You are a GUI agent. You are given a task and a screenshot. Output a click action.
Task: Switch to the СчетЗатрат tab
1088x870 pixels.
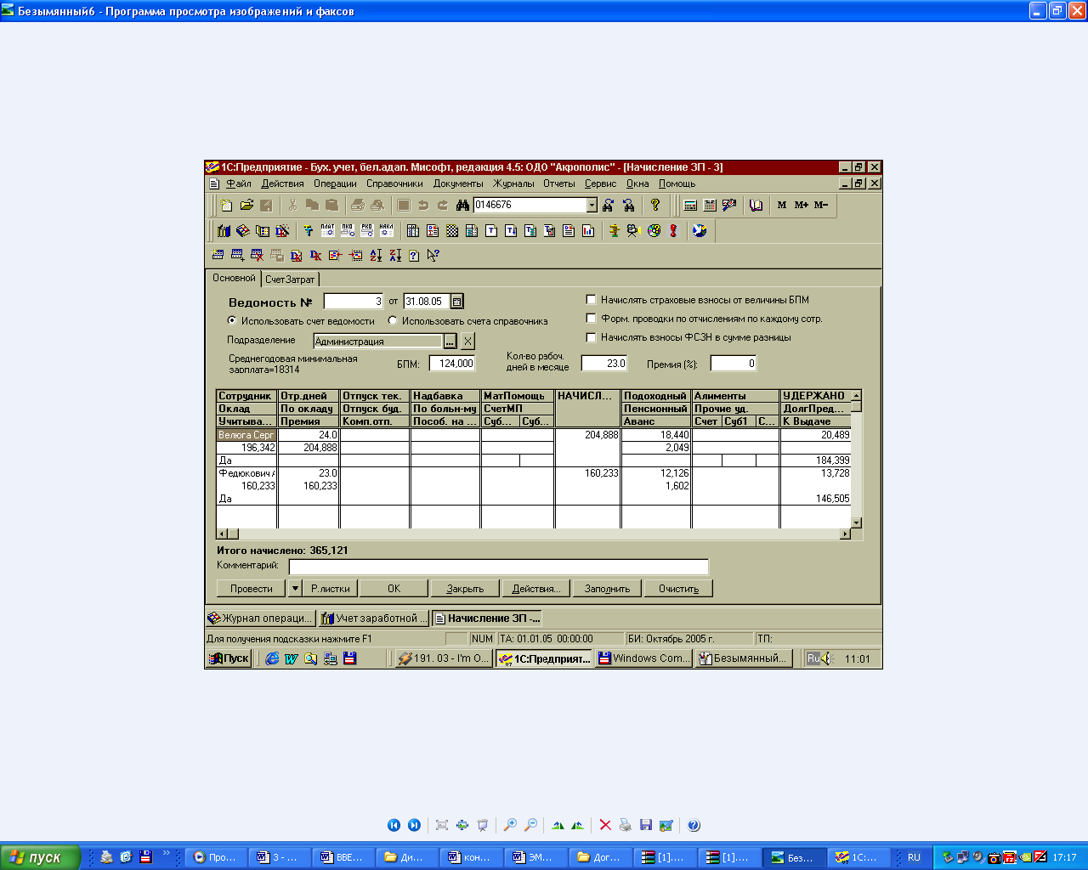tap(290, 279)
